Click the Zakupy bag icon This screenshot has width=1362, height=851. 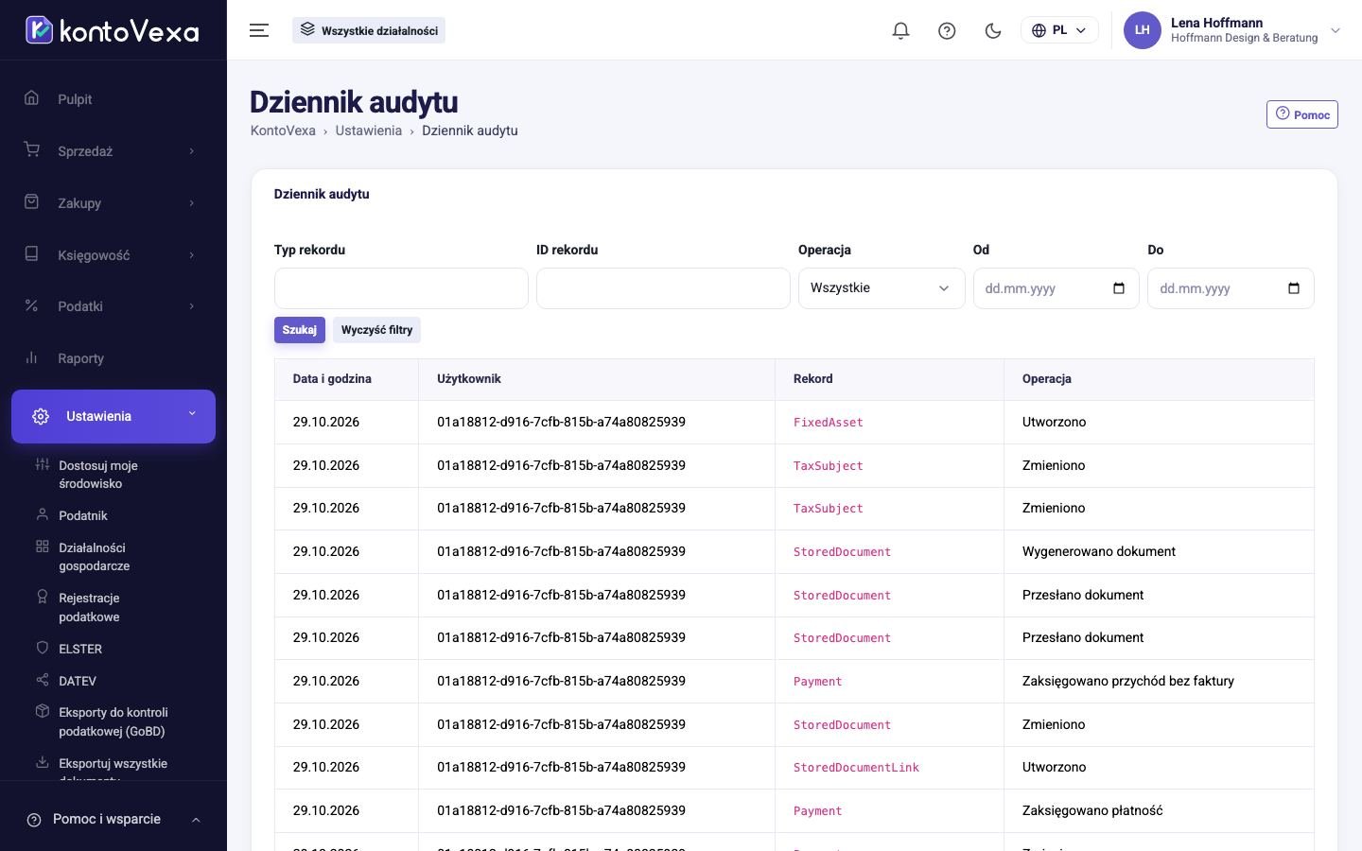pyautogui.click(x=31, y=202)
